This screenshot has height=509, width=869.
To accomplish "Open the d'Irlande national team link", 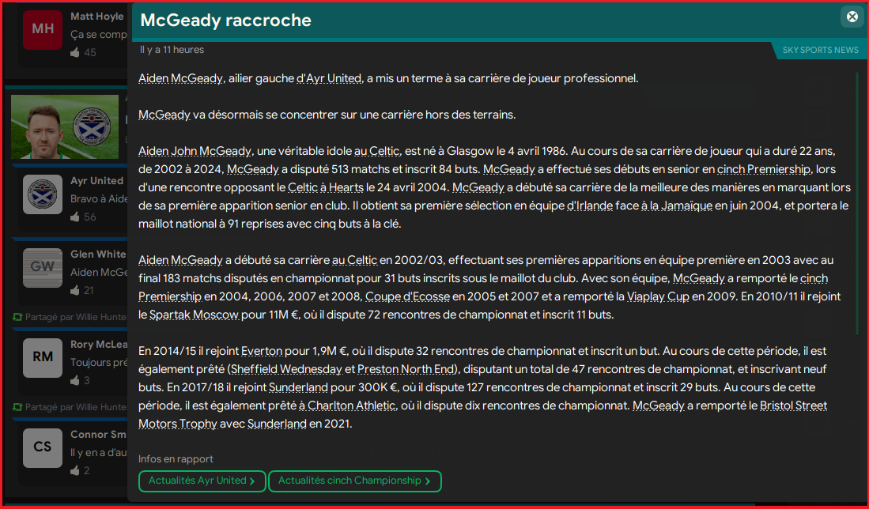I will 590,206.
